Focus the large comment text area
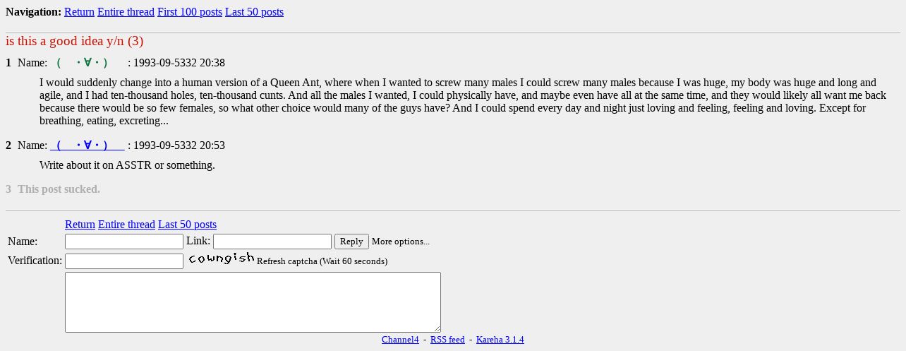 point(253,302)
